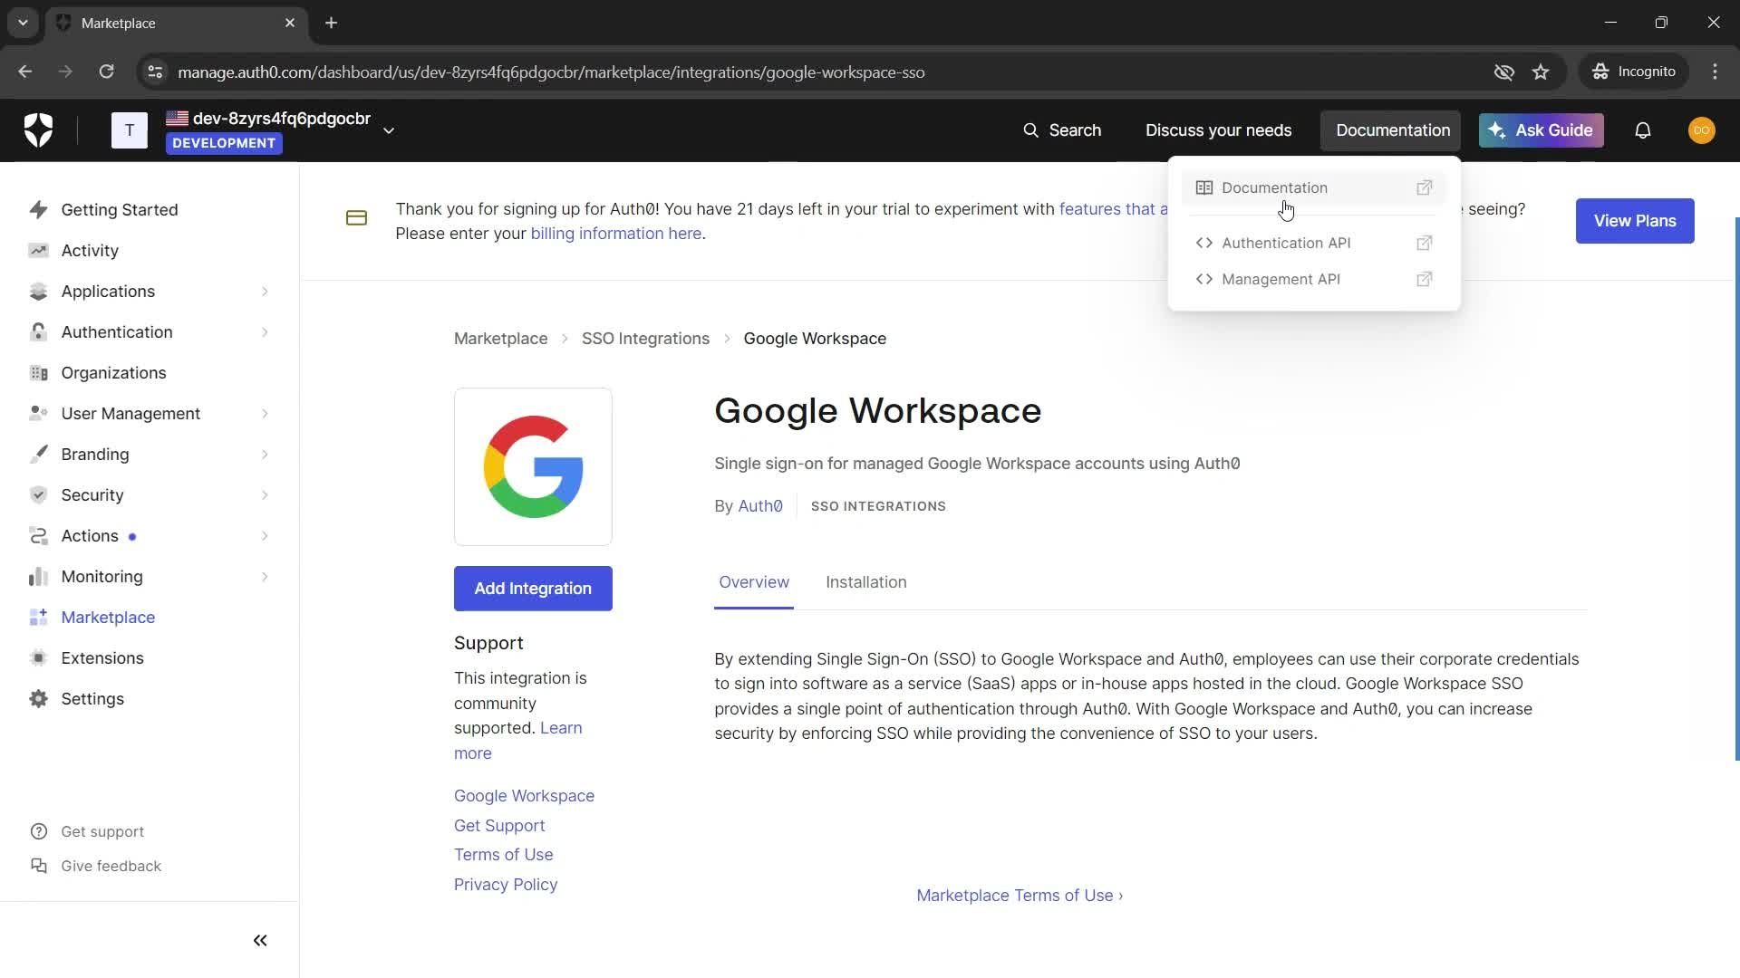
Task: Click the Applications stack icon
Action: pyautogui.click(x=38, y=292)
